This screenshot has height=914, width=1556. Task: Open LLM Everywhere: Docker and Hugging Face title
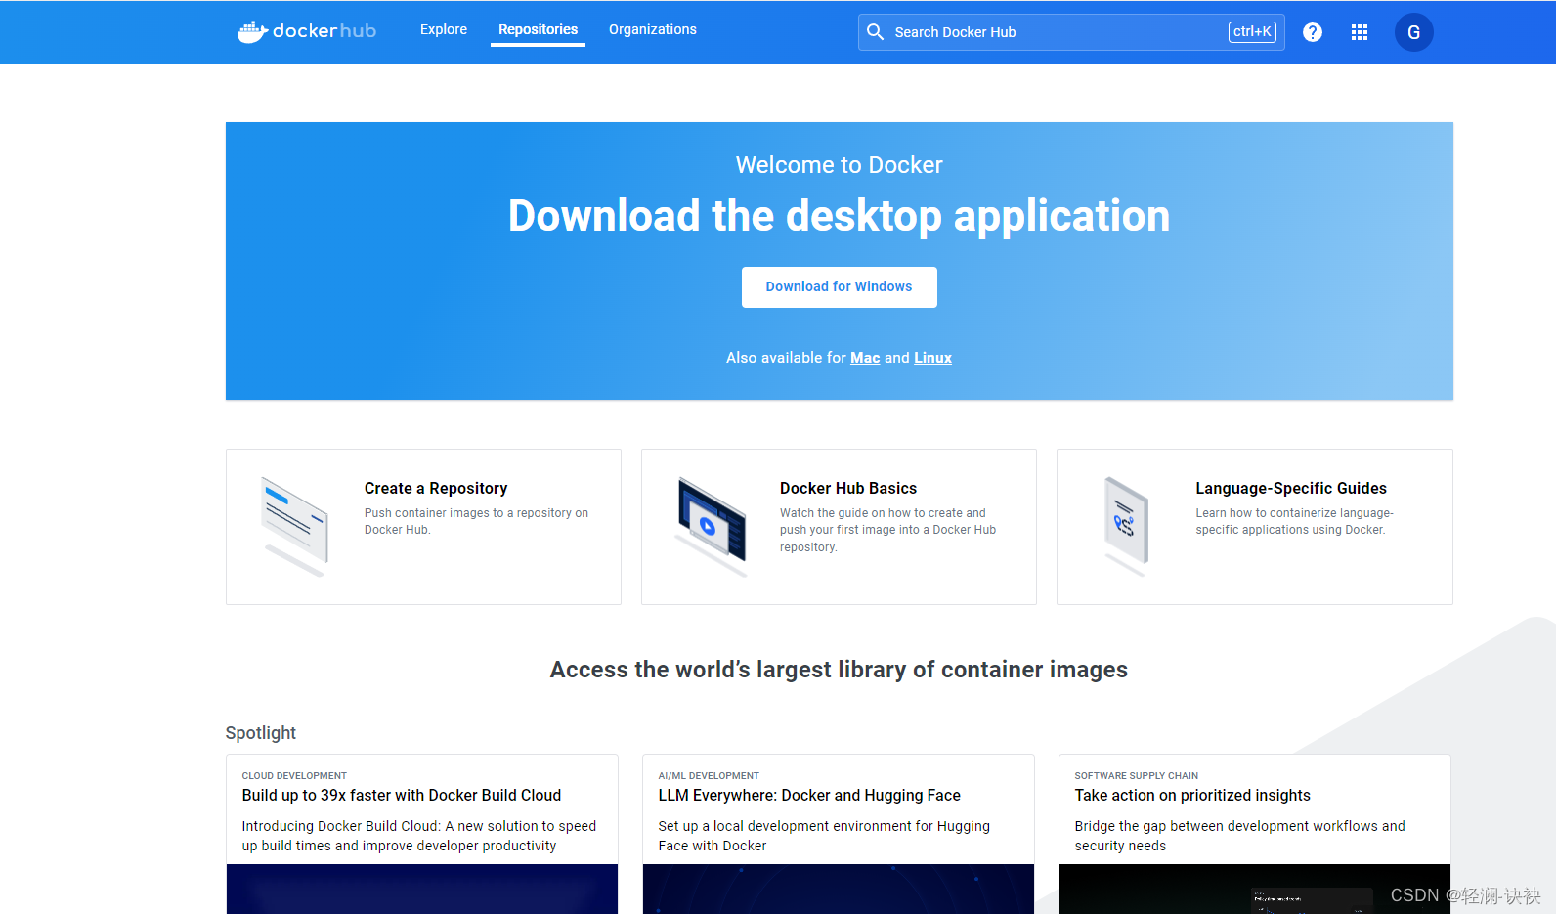coord(809,796)
